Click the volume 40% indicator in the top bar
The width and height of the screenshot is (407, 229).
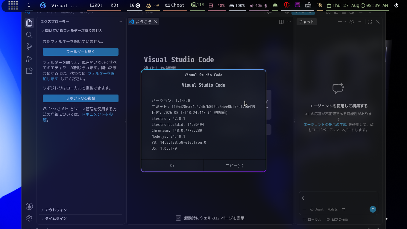tap(259, 6)
